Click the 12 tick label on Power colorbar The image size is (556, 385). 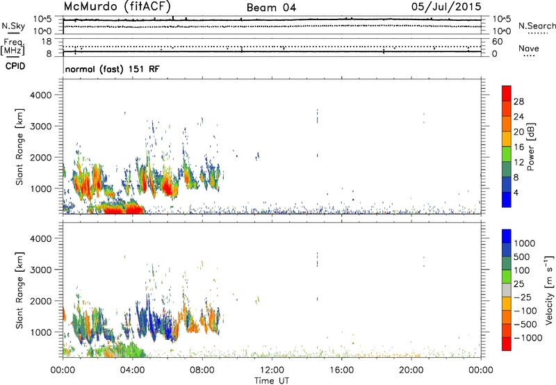pos(518,163)
